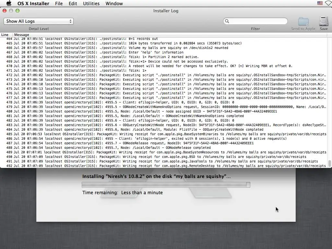Click the log vertical scrollbar thumb
332x249 pixels.
pos(329,163)
